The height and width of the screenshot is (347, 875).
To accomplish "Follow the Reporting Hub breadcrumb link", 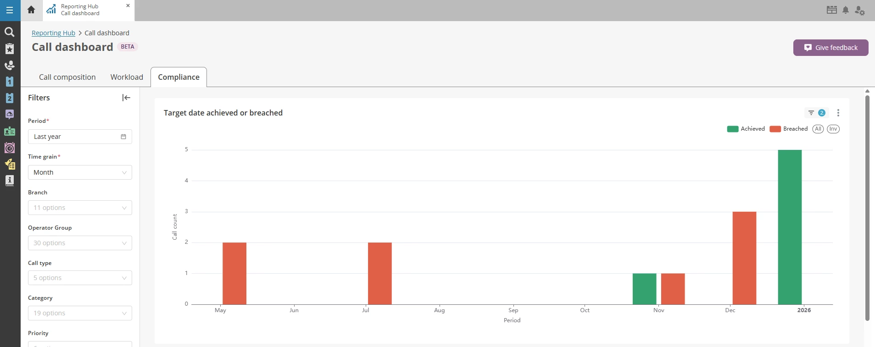I will [53, 33].
